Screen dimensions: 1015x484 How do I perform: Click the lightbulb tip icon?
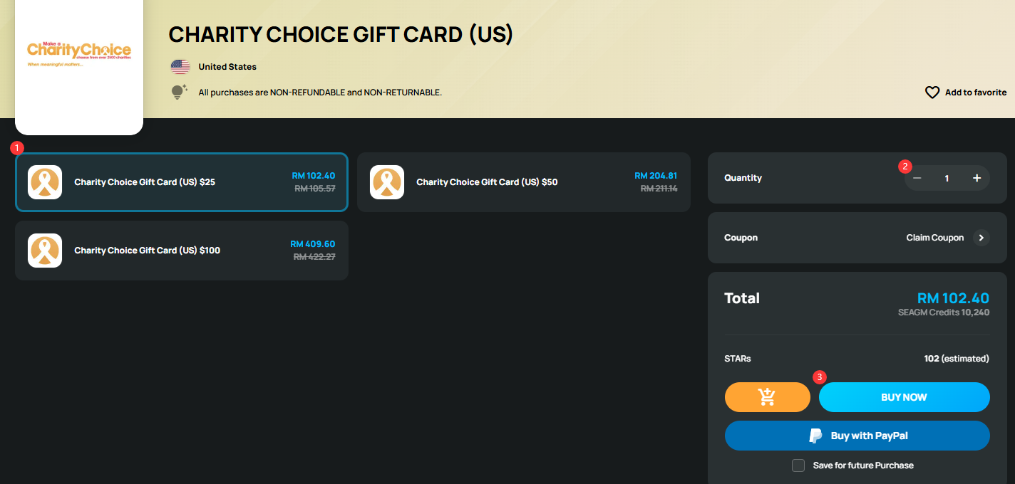click(x=180, y=92)
